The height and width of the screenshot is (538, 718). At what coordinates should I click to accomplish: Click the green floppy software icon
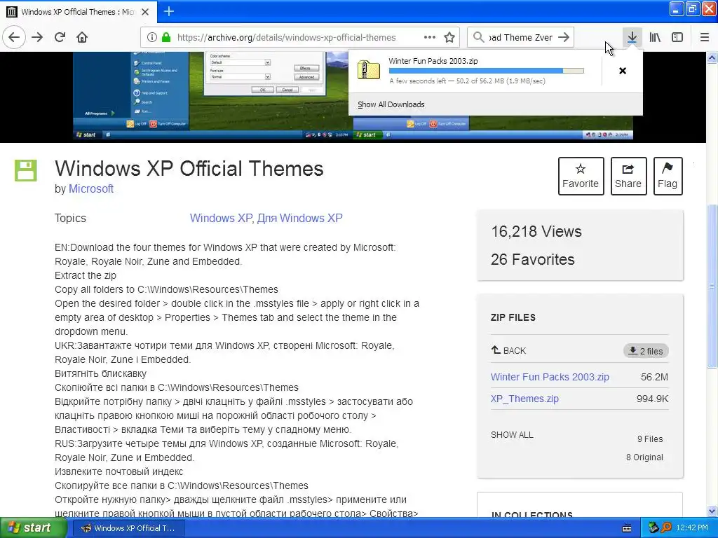26,171
